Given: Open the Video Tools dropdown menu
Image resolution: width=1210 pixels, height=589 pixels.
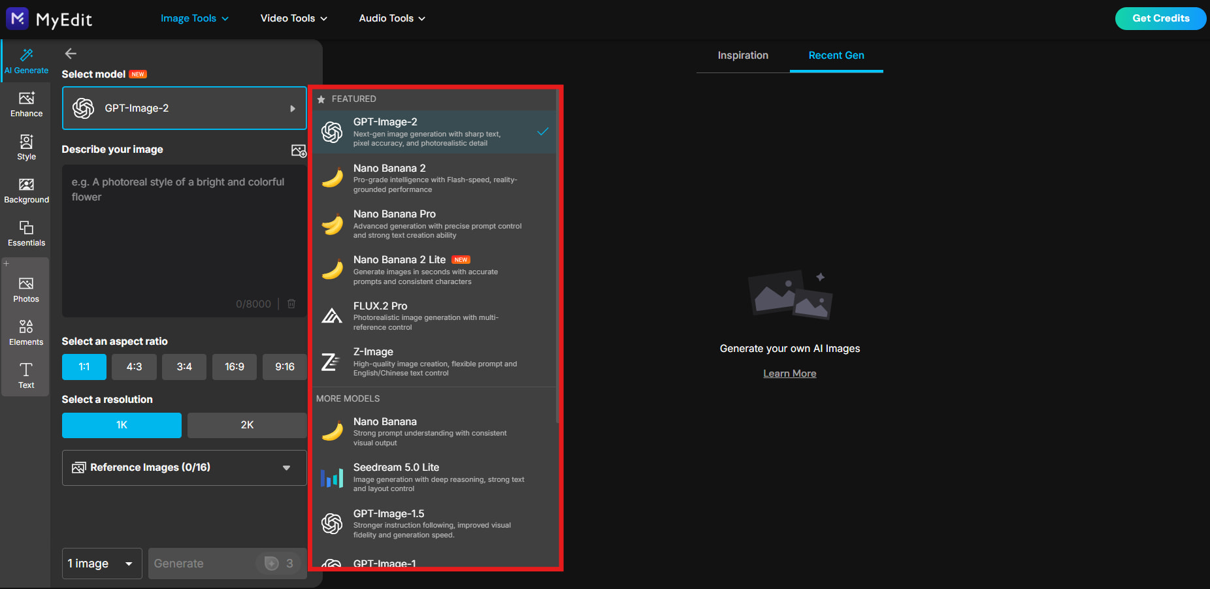Looking at the screenshot, I should click(294, 18).
